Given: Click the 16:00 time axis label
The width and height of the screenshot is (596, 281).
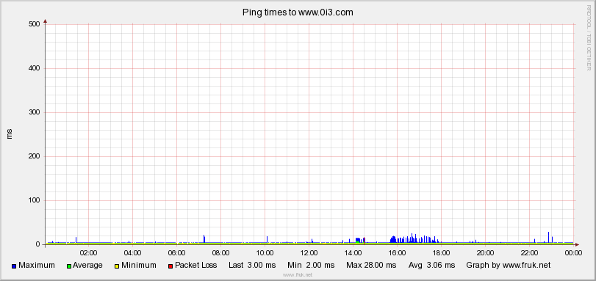Looking at the screenshot, I should pos(397,252).
